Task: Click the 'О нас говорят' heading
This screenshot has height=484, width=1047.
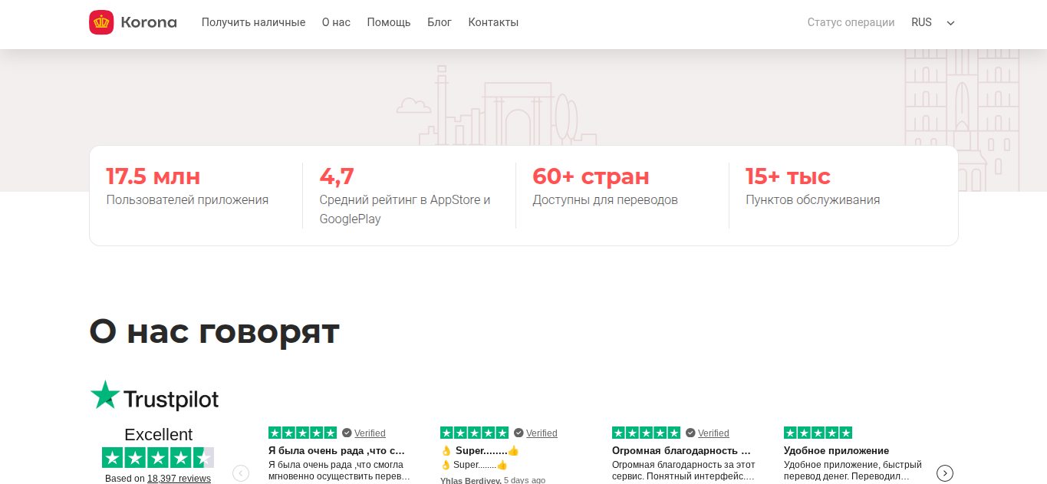Action: (214, 331)
